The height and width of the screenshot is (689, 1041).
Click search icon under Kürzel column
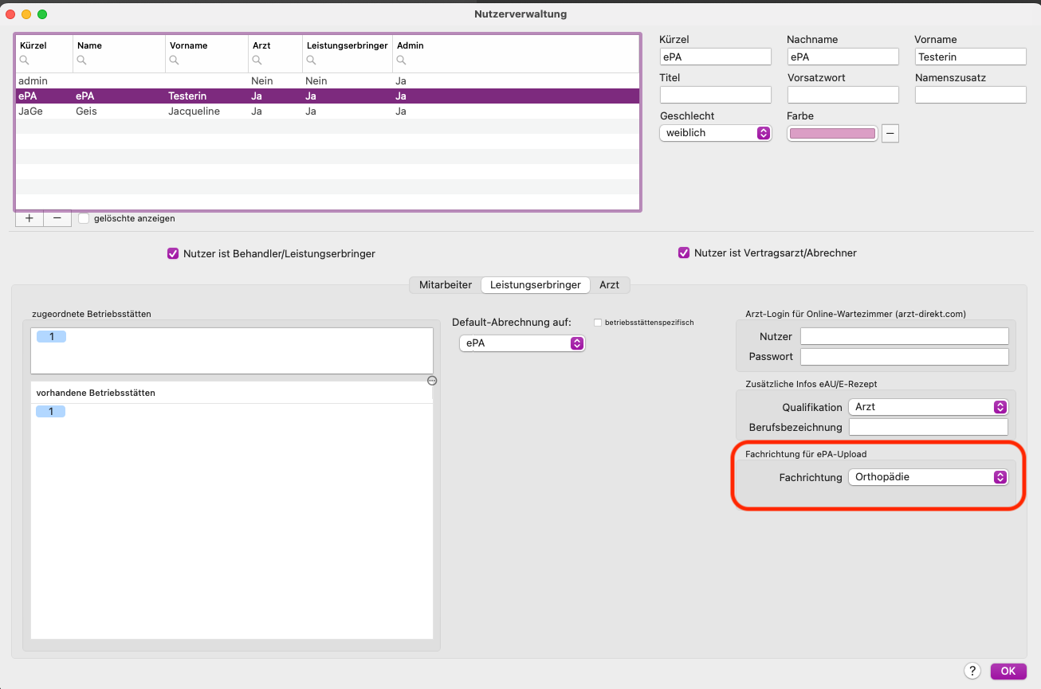24,61
